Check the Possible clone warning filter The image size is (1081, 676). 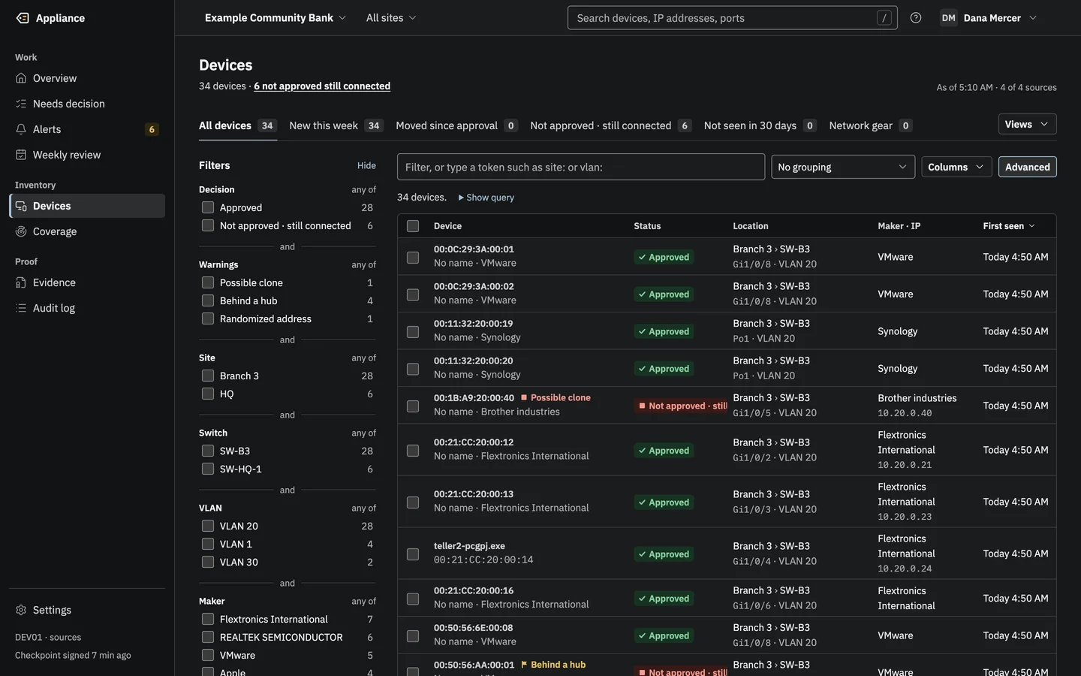(x=208, y=282)
